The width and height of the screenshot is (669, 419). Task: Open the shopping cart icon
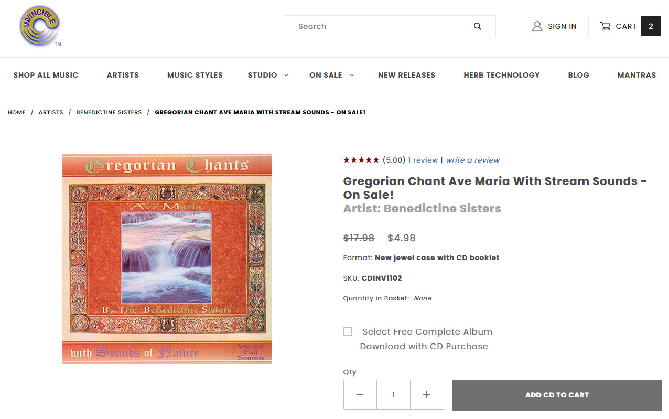pos(605,26)
